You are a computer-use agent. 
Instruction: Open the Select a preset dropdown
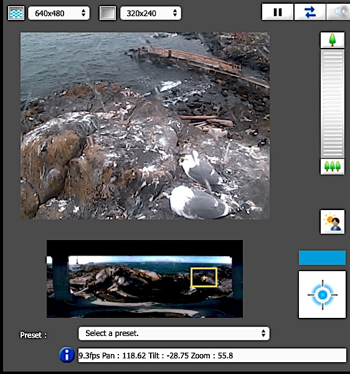point(174,333)
